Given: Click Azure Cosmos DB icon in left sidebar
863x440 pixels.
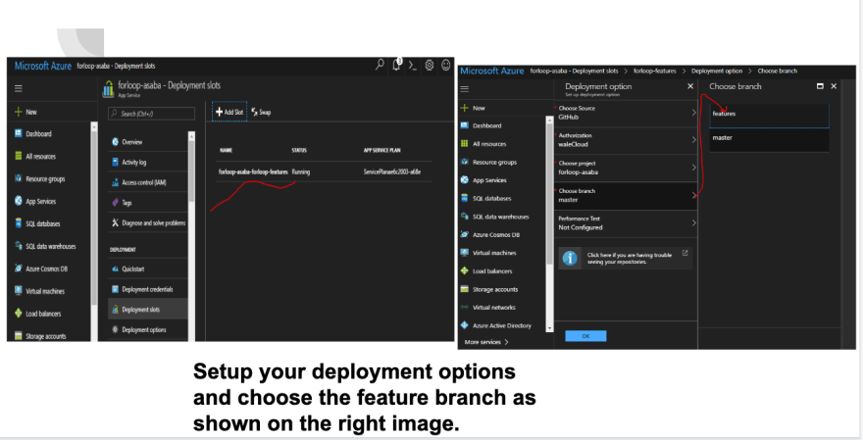Looking at the screenshot, I should coord(19,269).
